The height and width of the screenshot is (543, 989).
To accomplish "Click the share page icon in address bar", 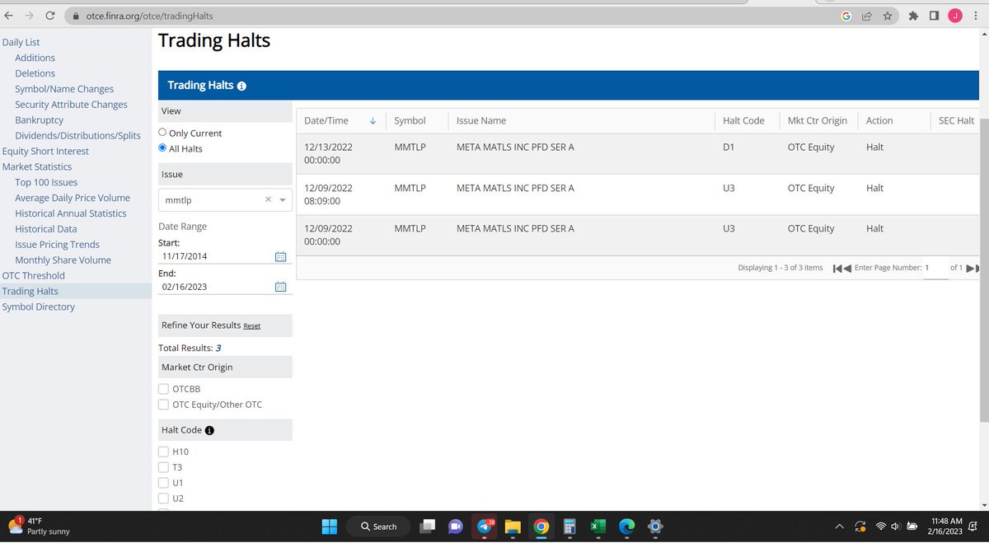I will [x=867, y=15].
